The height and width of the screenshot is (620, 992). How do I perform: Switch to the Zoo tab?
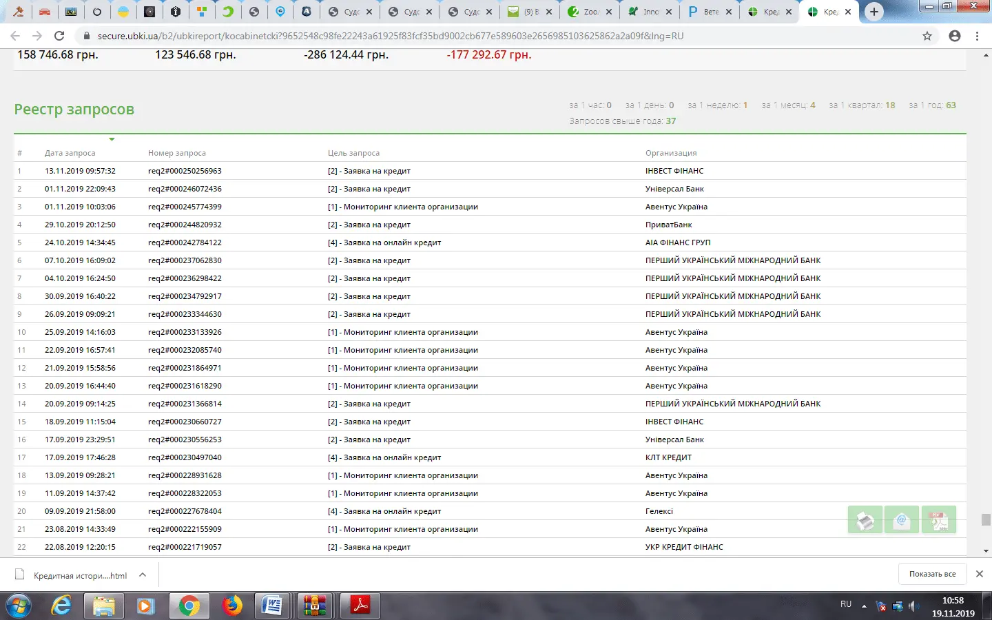[587, 12]
